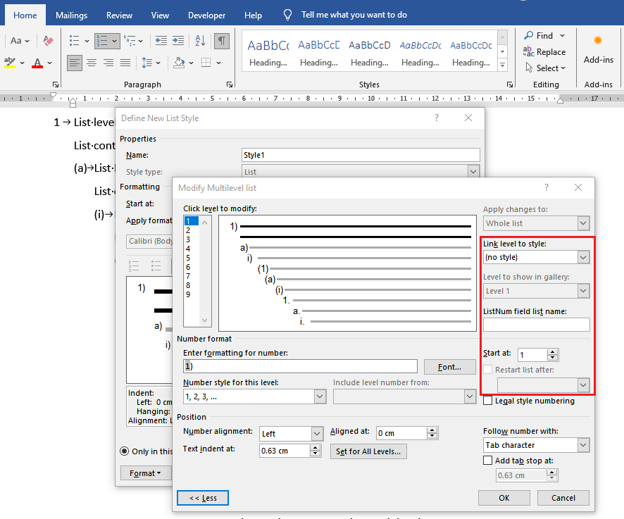Click the Numbering list icon

103,41
